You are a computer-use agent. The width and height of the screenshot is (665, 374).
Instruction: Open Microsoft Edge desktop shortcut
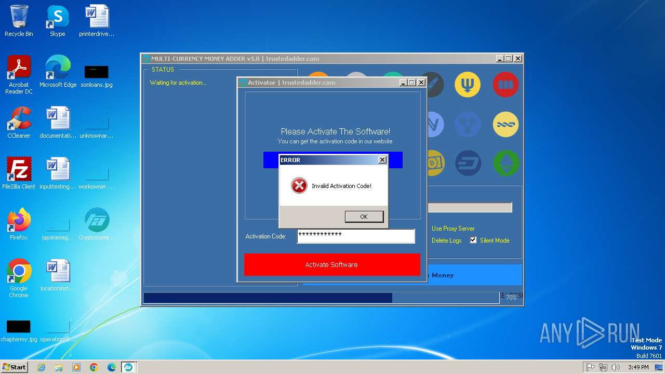pyautogui.click(x=58, y=72)
